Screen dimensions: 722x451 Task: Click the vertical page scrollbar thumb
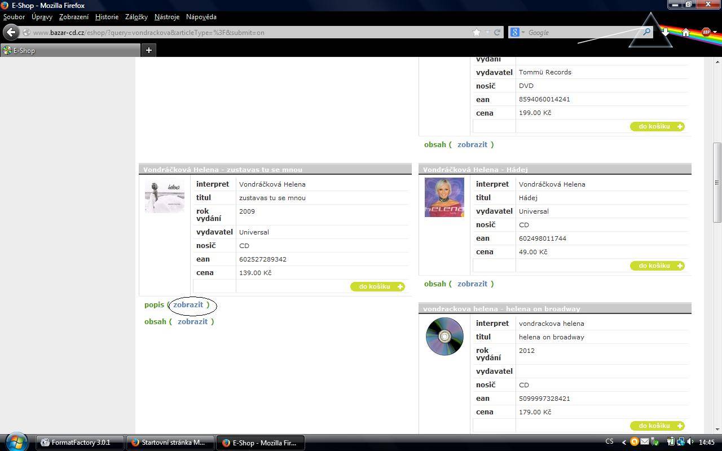coord(717,182)
